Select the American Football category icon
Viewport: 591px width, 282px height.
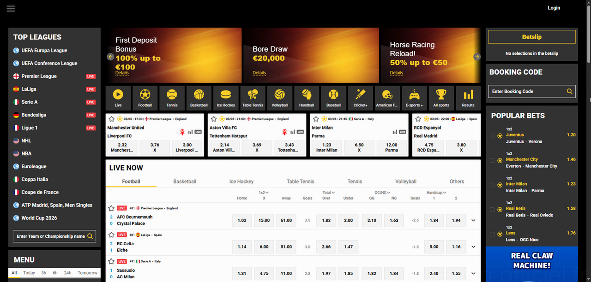click(387, 98)
